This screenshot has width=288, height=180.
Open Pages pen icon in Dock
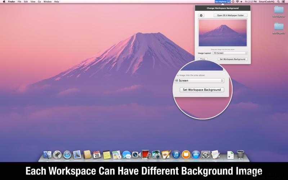pyautogui.click(x=166, y=155)
